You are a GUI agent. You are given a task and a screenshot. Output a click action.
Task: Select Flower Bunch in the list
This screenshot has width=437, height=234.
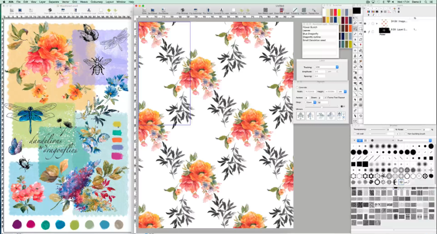pyautogui.click(x=310, y=27)
